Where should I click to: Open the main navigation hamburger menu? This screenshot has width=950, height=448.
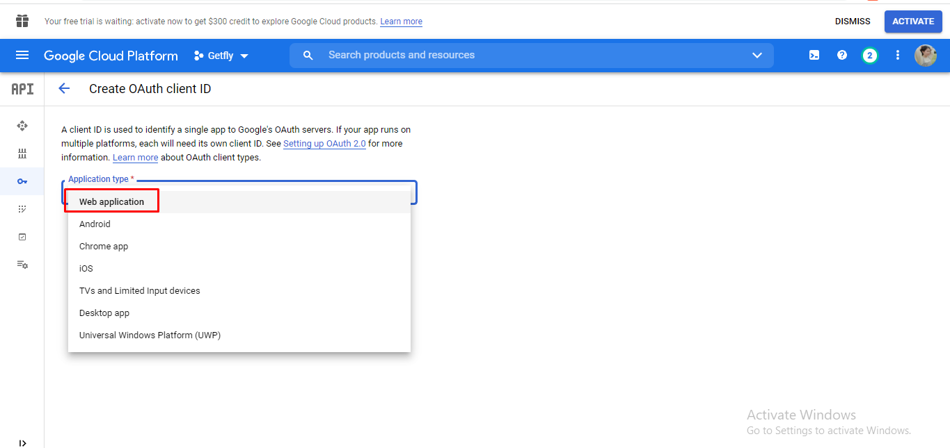click(22, 56)
